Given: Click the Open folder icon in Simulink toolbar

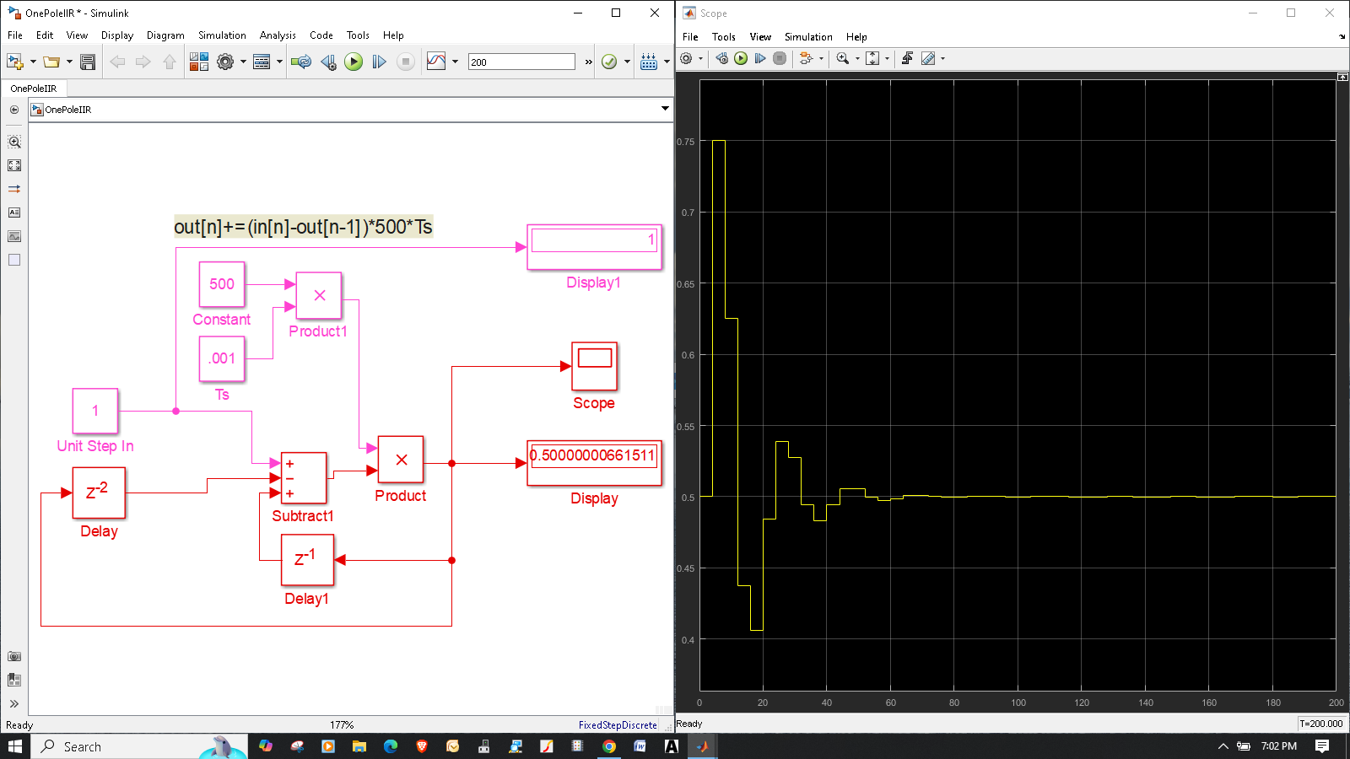Looking at the screenshot, I should click(x=51, y=62).
